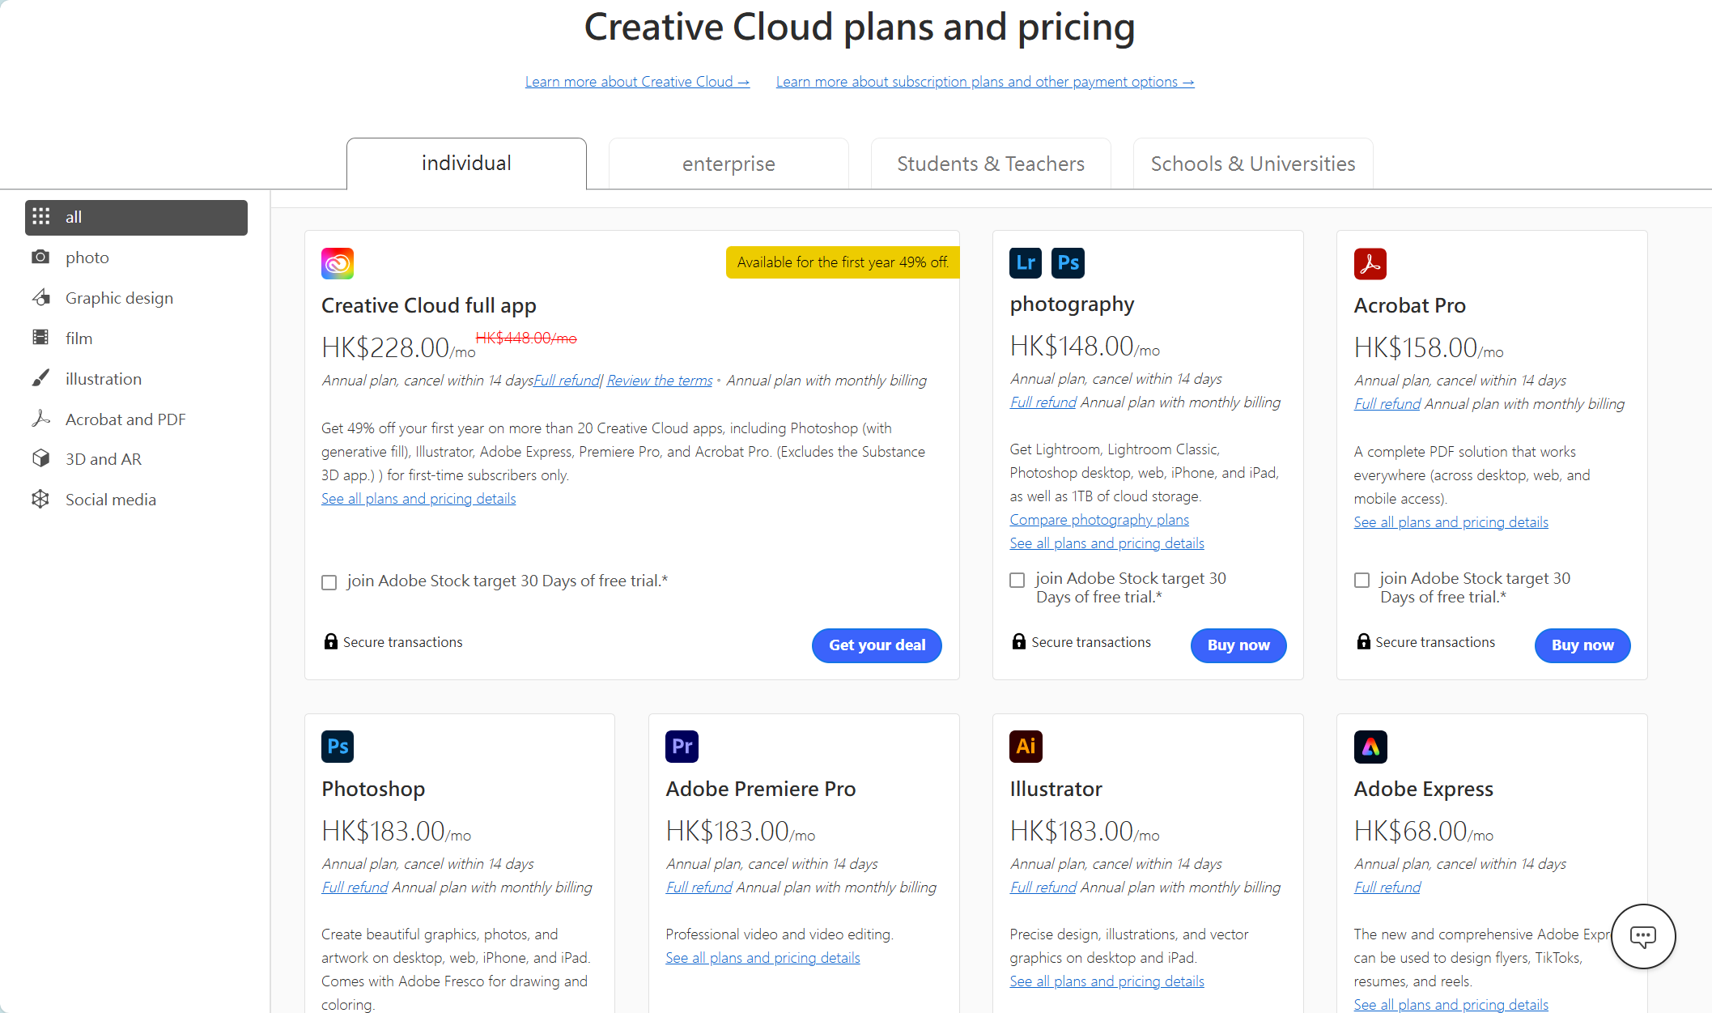The width and height of the screenshot is (1712, 1013).
Task: Click 'Buy now' for photography plan
Action: click(1238, 645)
